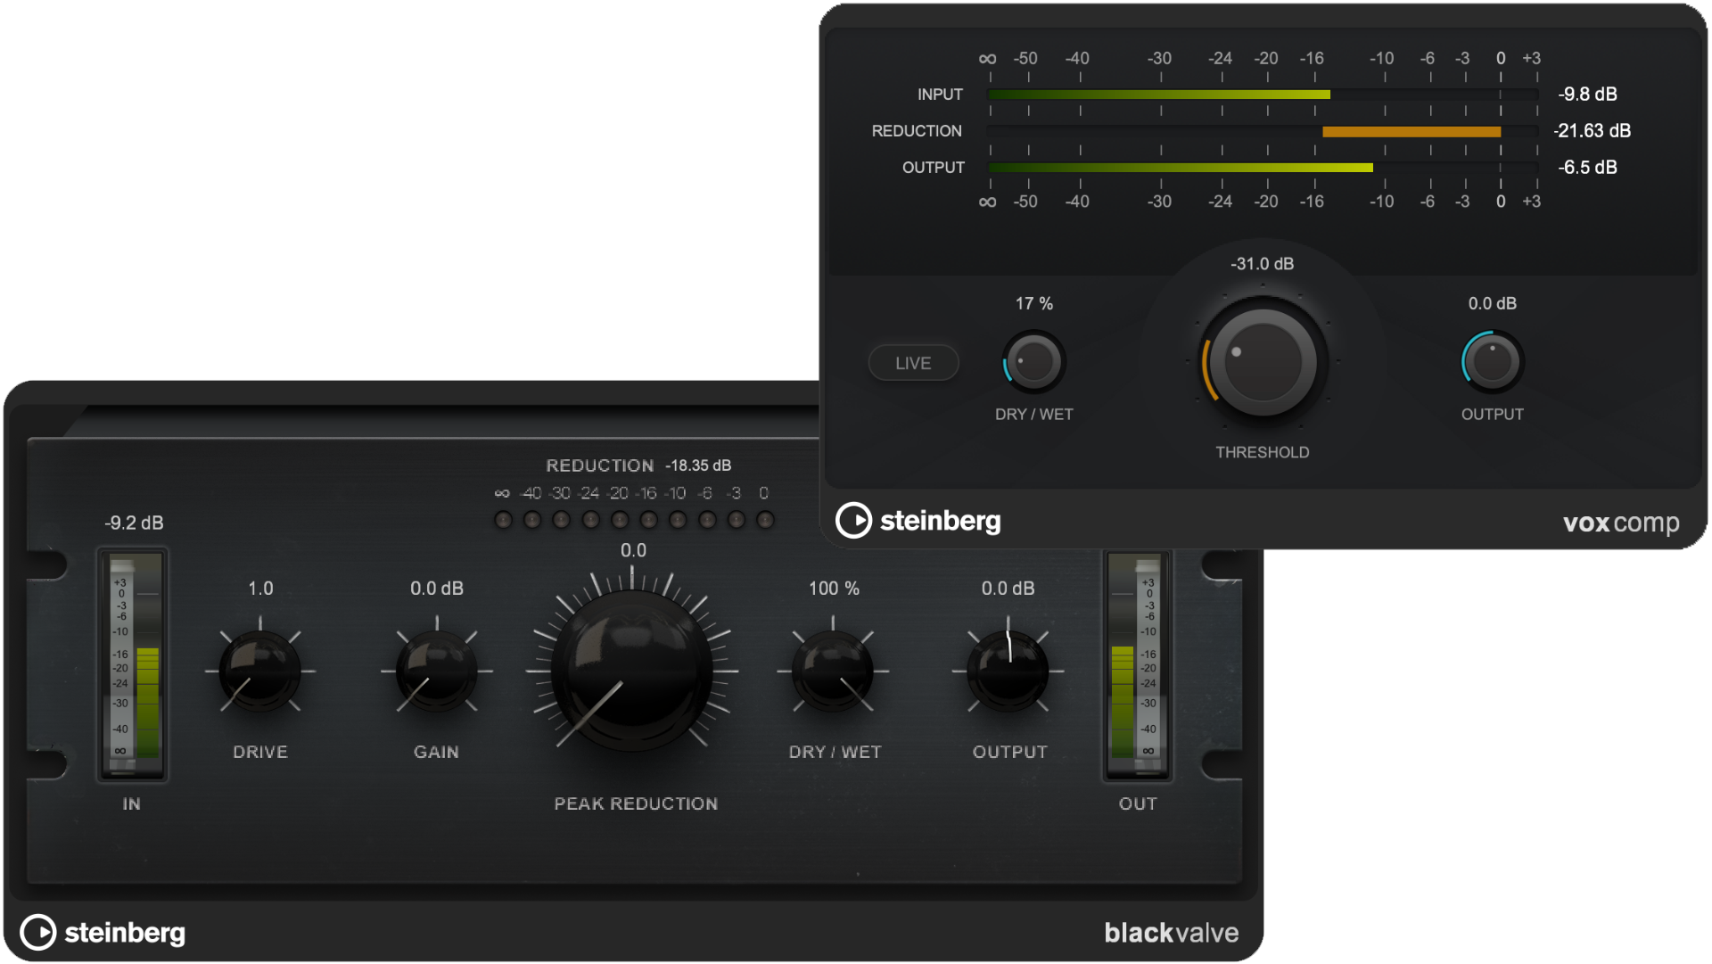
Task: Click the Black Valve IN level meter
Action: 133,664
